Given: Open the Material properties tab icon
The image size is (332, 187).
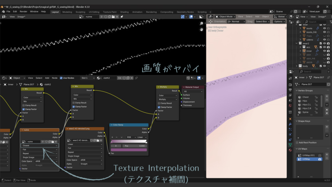Looking at the screenshot, I should pyautogui.click(x=290, y=150).
